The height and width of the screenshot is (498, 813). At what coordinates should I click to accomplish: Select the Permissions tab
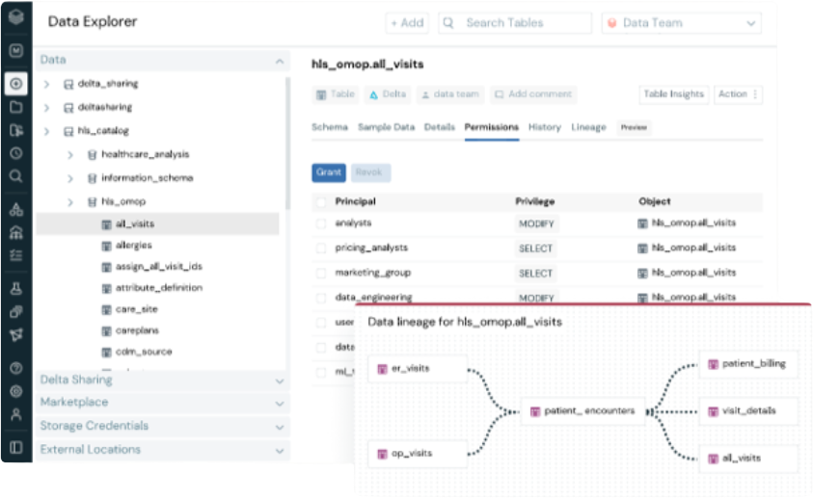pos(492,127)
